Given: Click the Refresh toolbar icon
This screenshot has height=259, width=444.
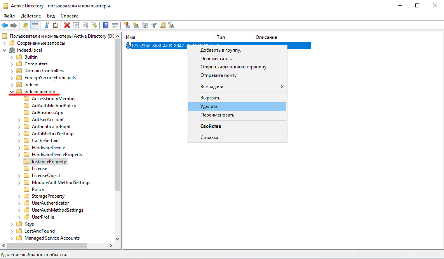Looking at the screenshot, I should (x=85, y=25).
